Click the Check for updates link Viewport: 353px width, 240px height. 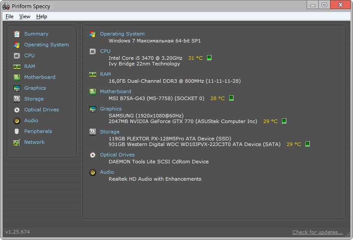tap(317, 232)
